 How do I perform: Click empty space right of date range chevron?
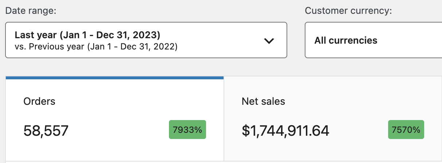coord(281,40)
